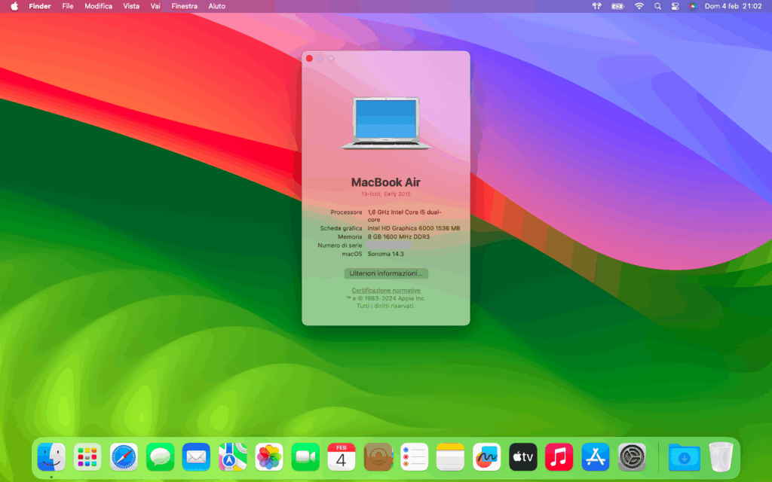Click the Scheda grafica label
Screen dimensions: 772x482
341,228
